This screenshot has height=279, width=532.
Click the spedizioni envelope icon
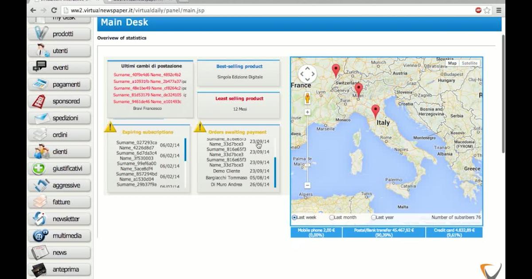pyautogui.click(x=41, y=118)
